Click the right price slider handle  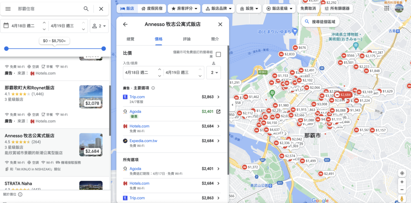(104, 49)
